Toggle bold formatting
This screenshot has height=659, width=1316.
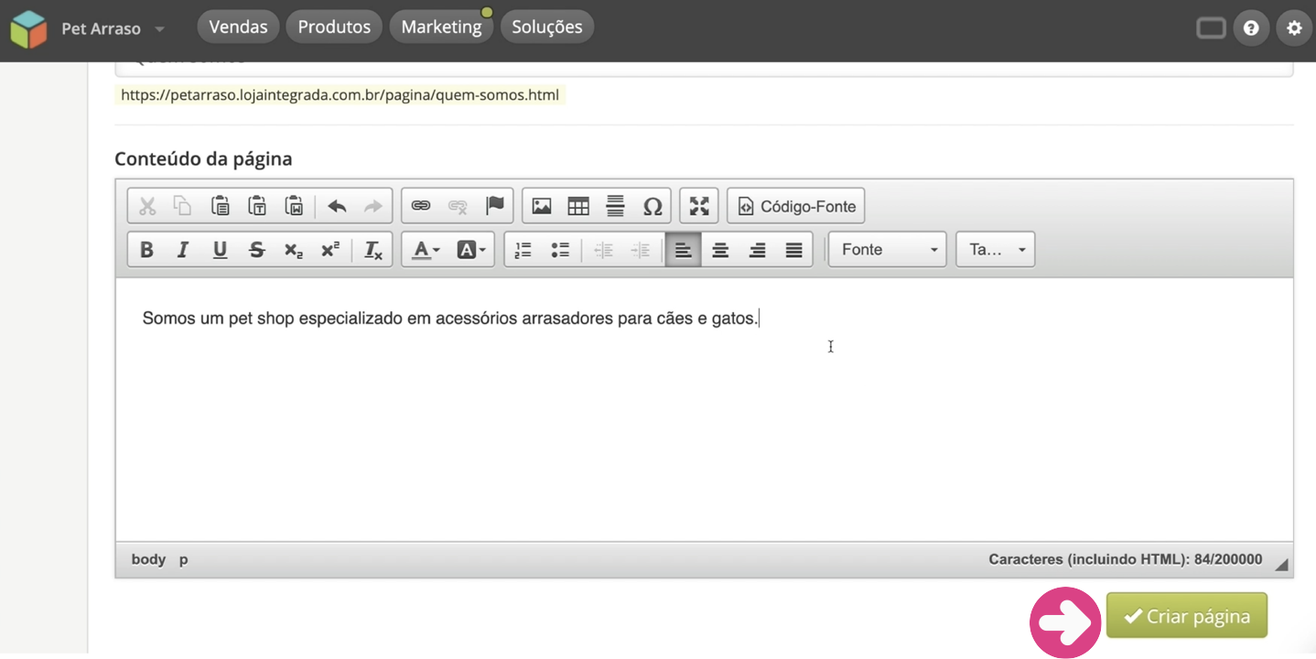click(x=146, y=249)
